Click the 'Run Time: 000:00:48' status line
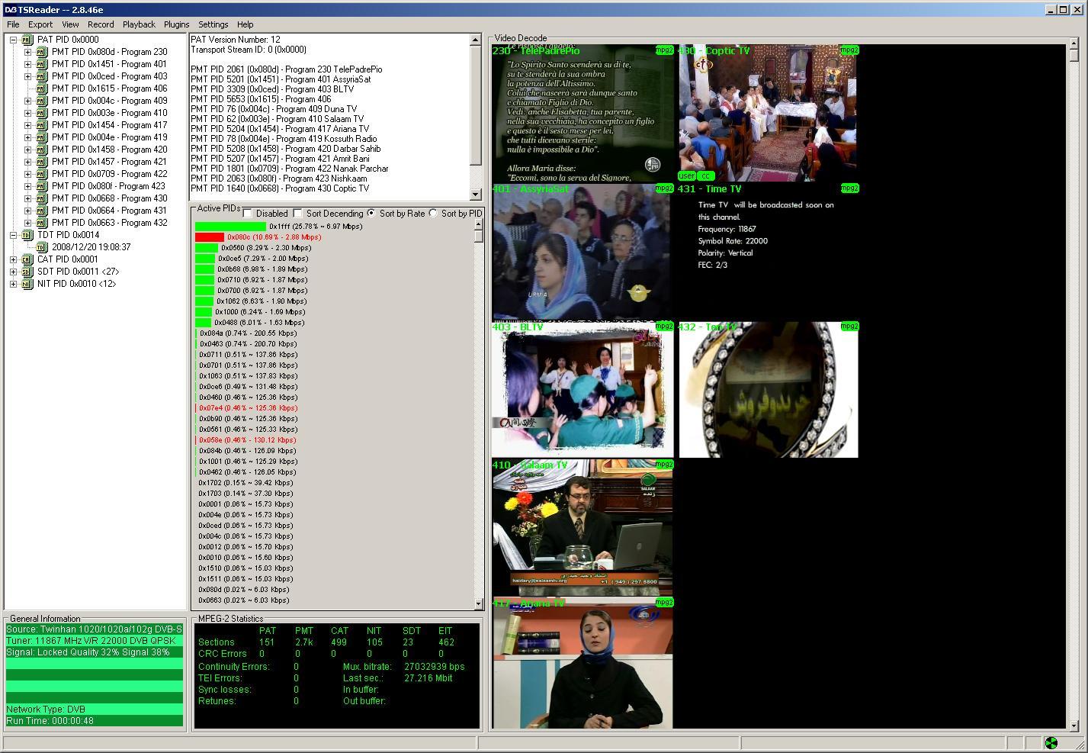The height and width of the screenshot is (753, 1088). click(x=95, y=720)
